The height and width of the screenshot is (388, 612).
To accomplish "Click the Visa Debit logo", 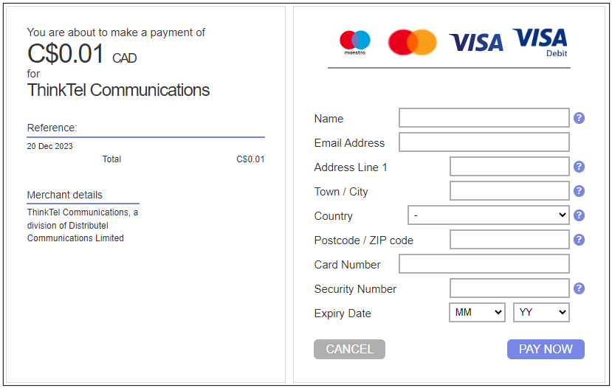I will 540,41.
